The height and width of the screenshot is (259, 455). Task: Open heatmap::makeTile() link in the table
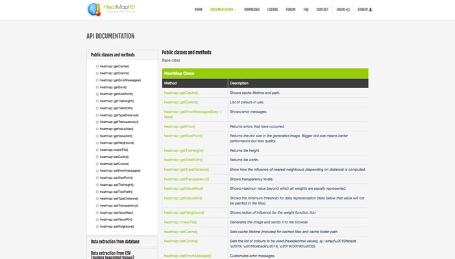(x=180, y=222)
